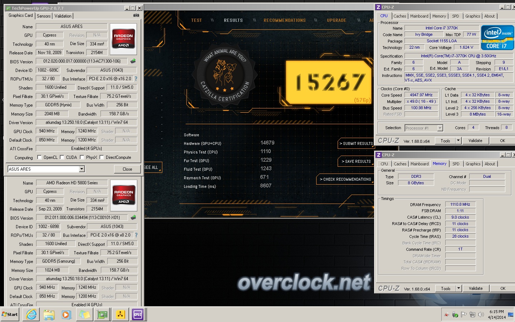Enable the CUDA checkbox
This screenshot has width=515, height=322.
62,157
